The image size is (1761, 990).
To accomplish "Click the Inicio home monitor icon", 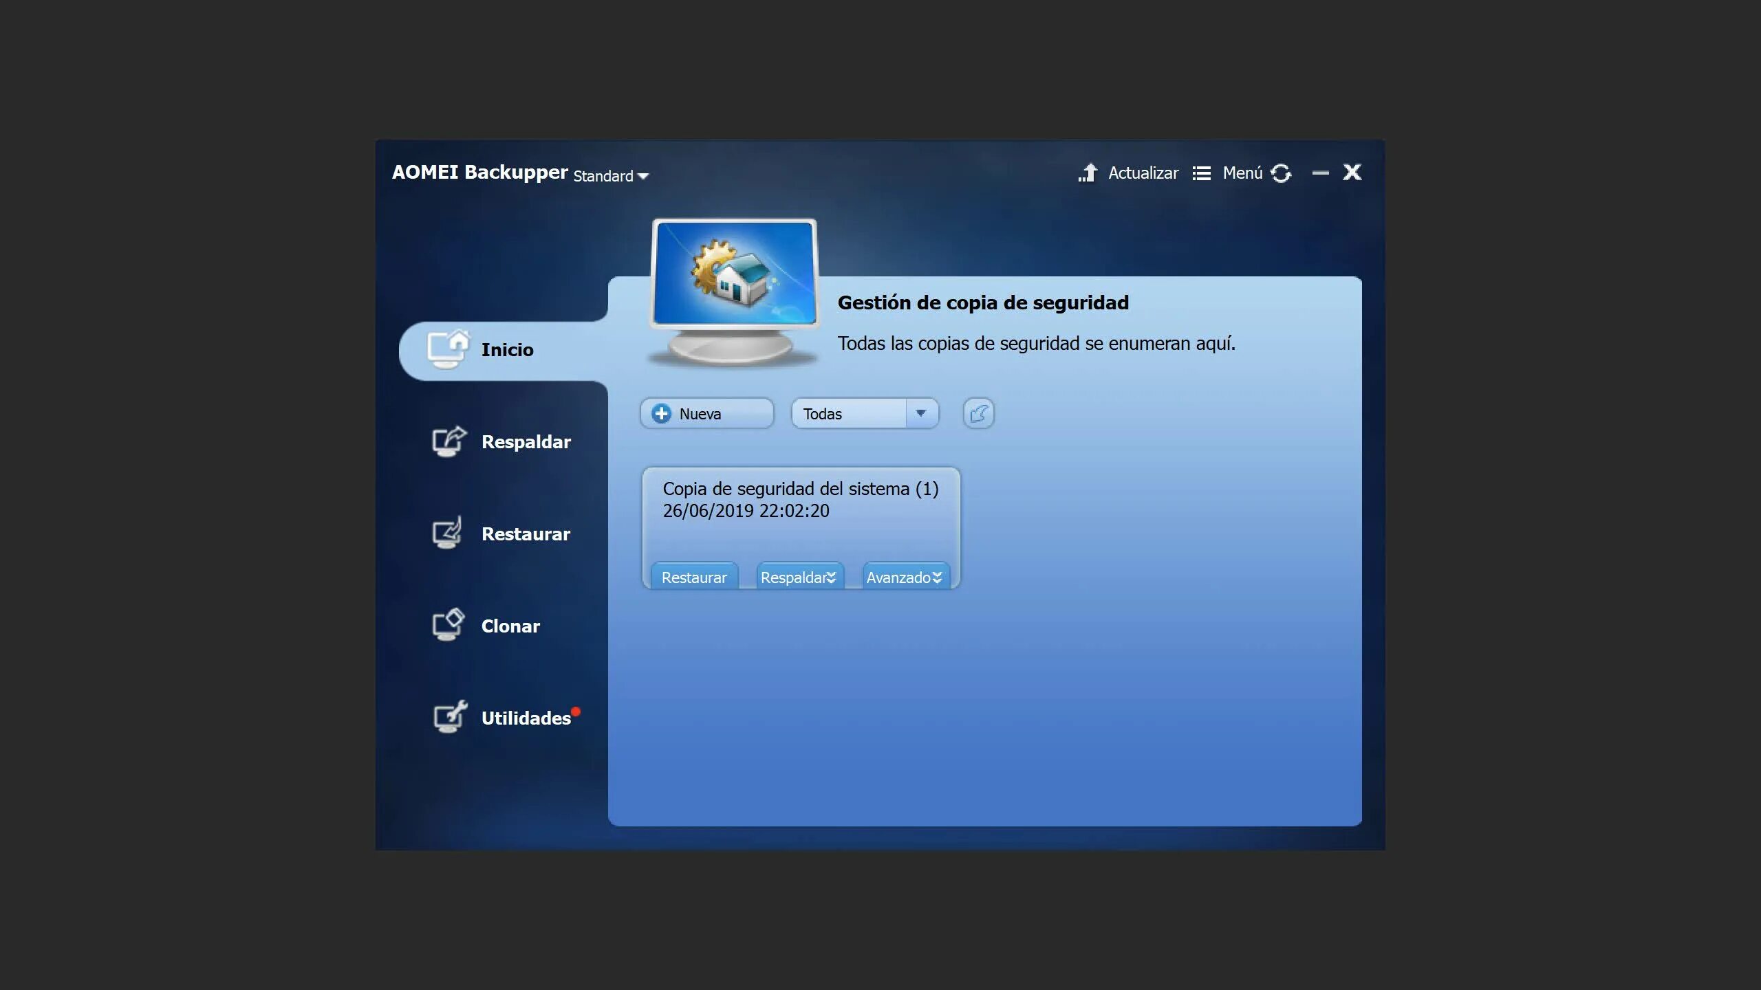I will click(x=448, y=349).
